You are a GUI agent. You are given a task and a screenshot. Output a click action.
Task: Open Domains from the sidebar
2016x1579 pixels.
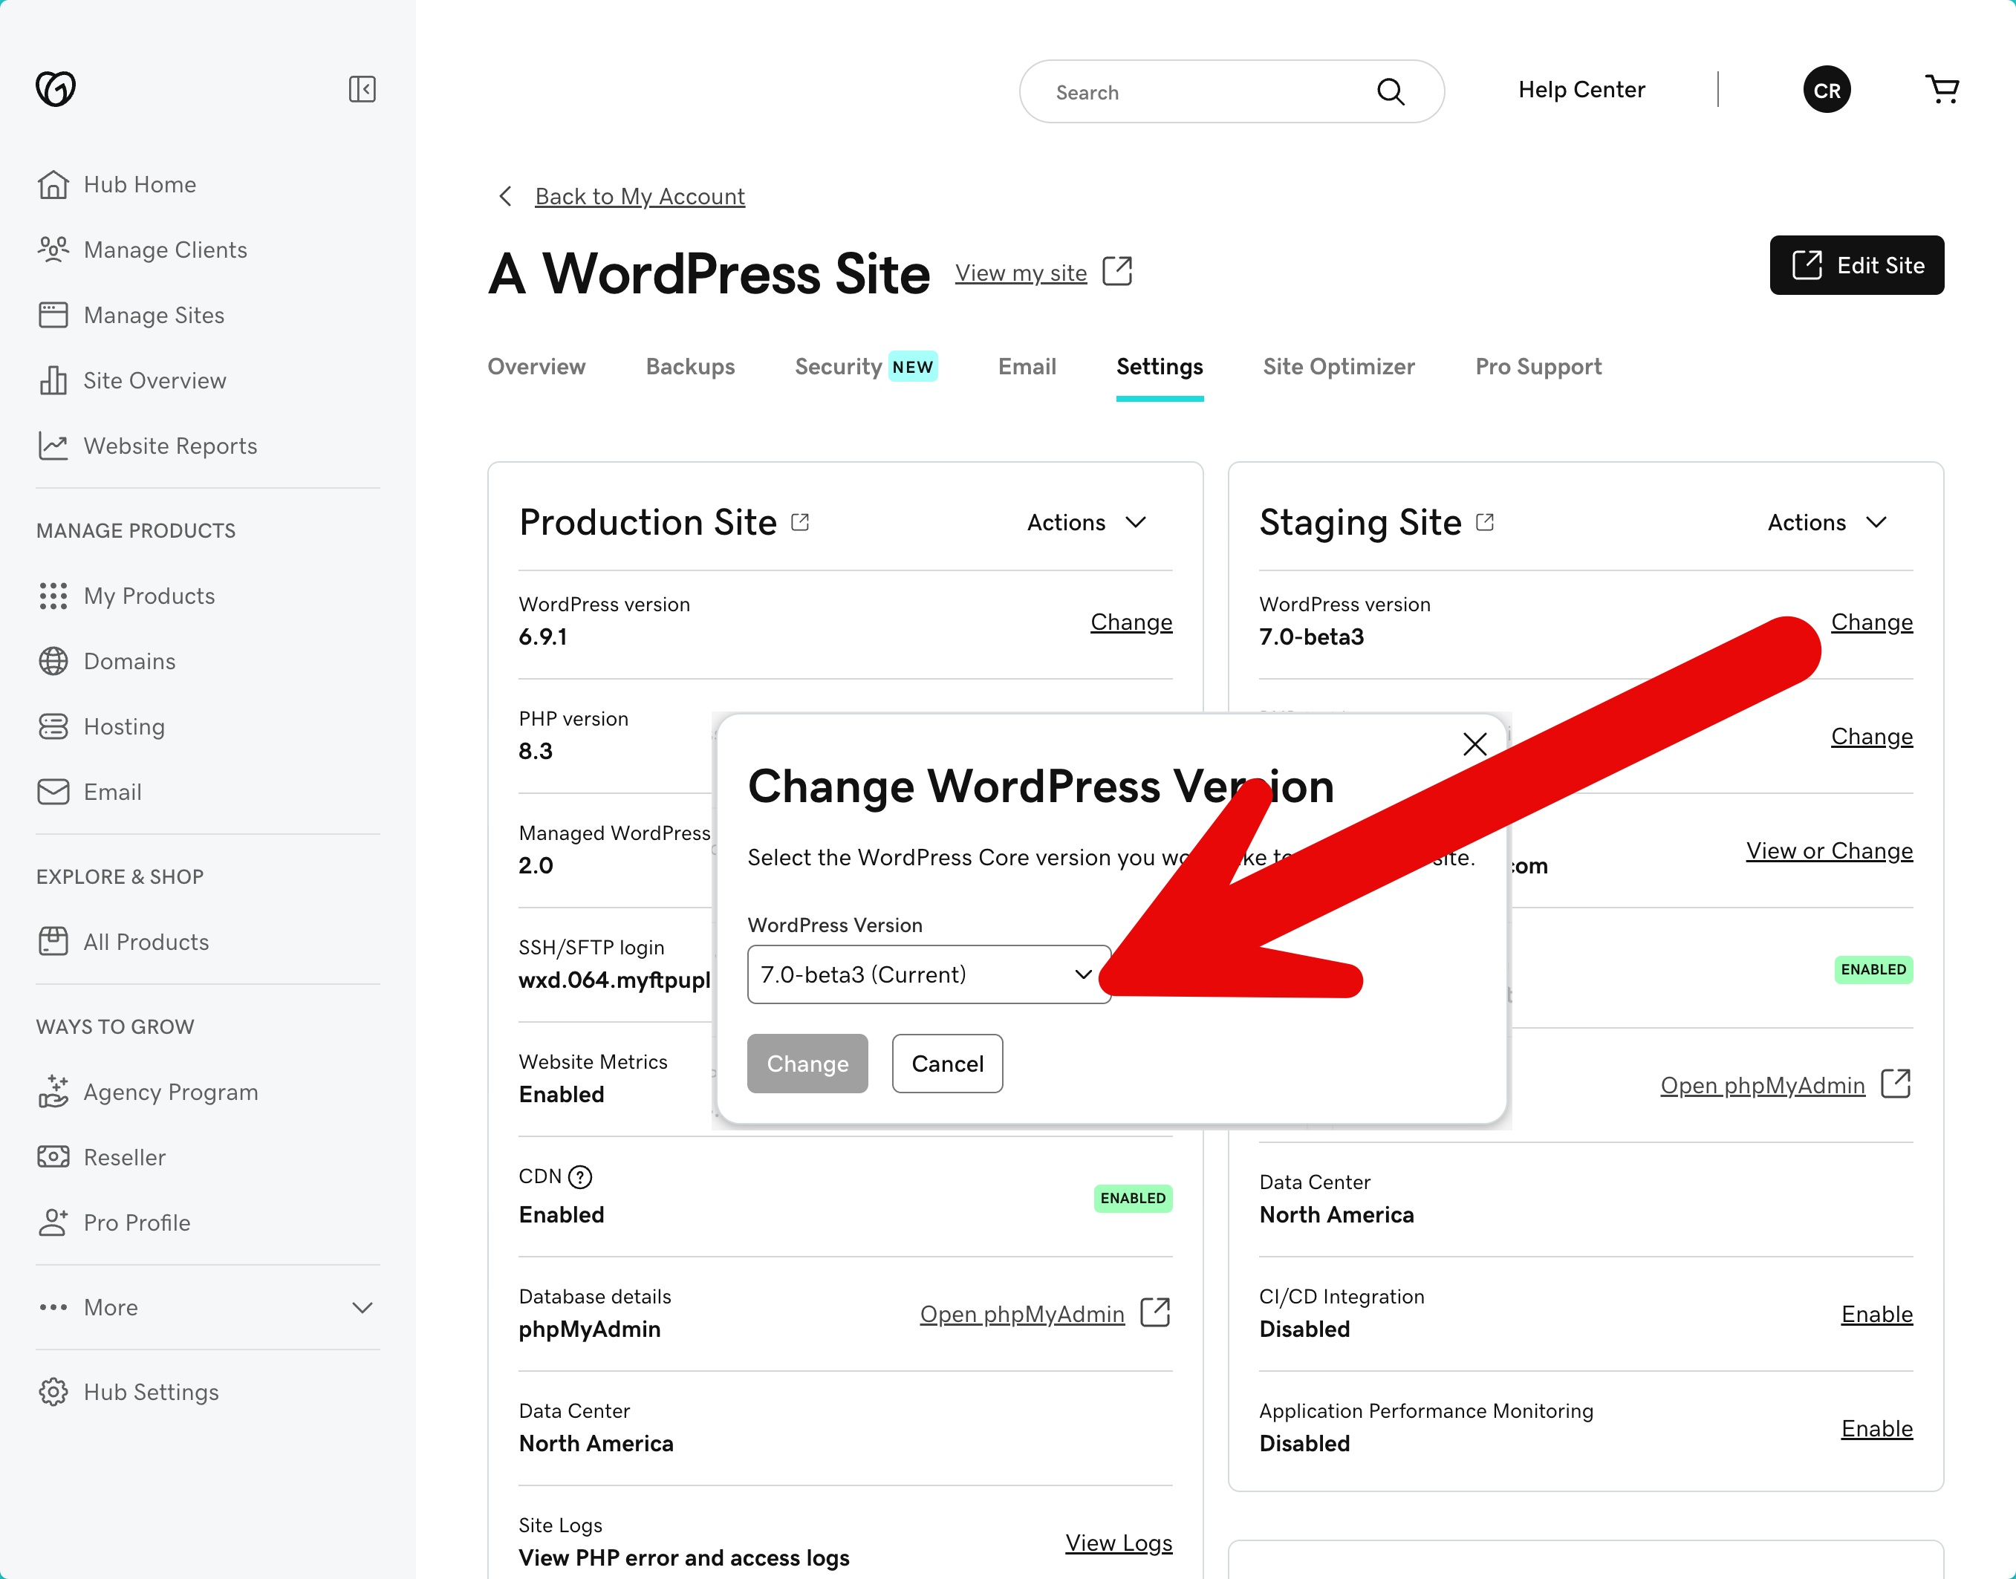129,661
